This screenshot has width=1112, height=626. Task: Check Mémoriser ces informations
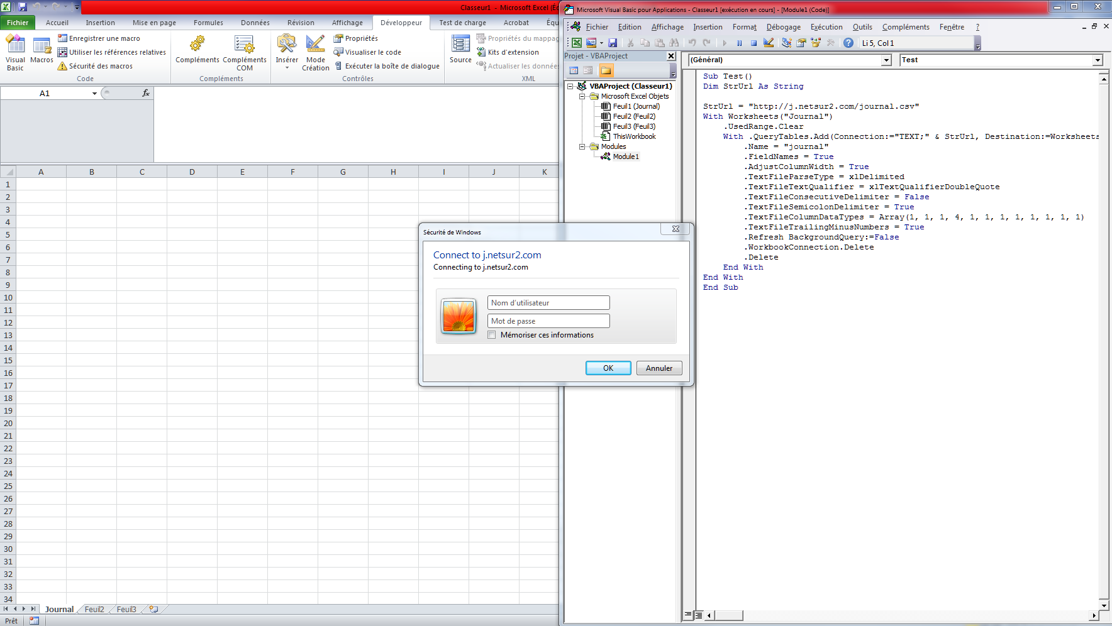pos(492,335)
